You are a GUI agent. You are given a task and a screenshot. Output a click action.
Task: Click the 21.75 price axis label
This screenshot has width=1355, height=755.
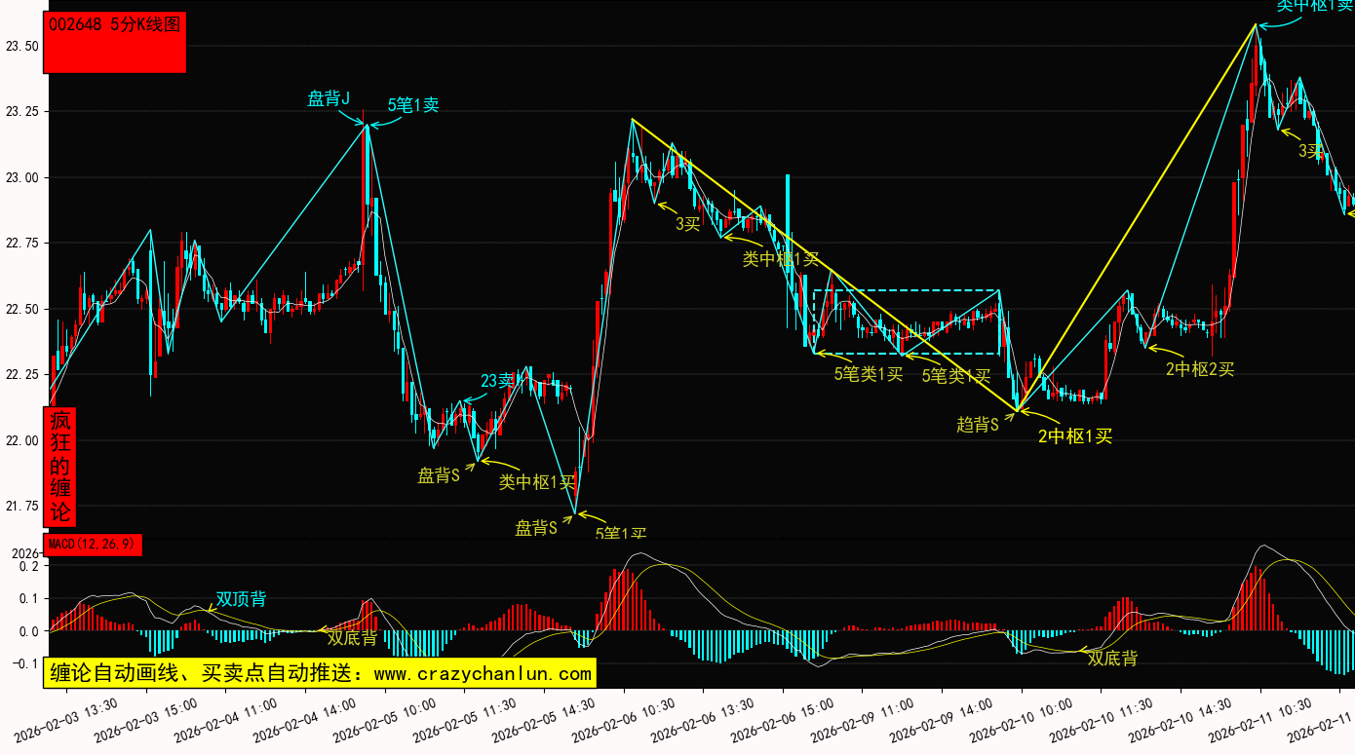[22, 506]
